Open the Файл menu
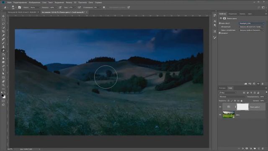 [9, 3]
